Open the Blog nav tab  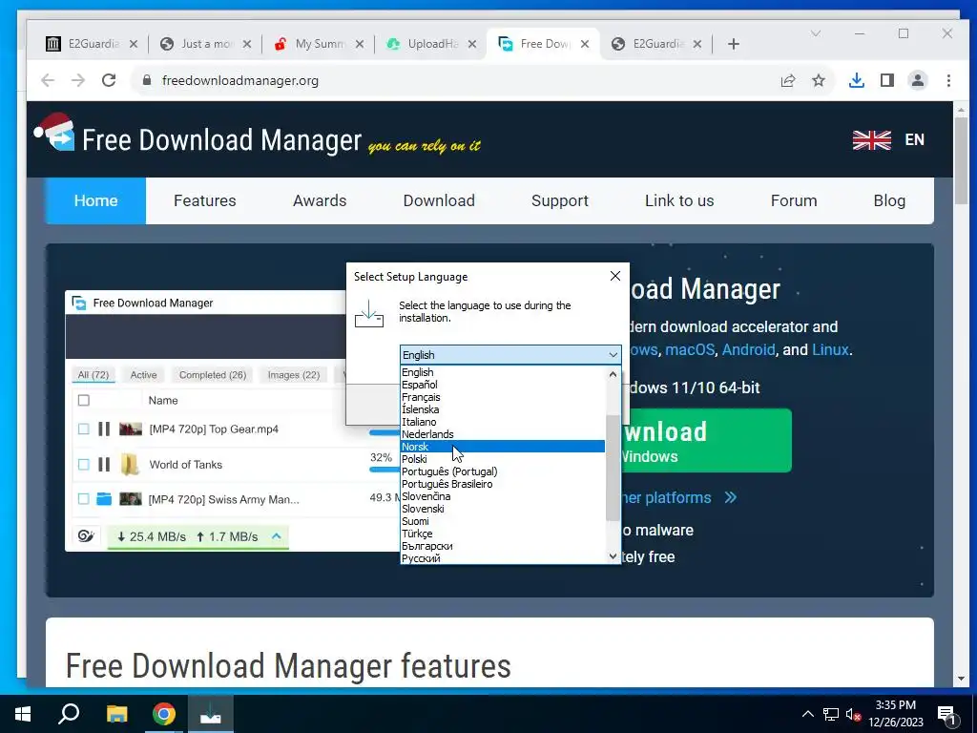click(x=889, y=200)
